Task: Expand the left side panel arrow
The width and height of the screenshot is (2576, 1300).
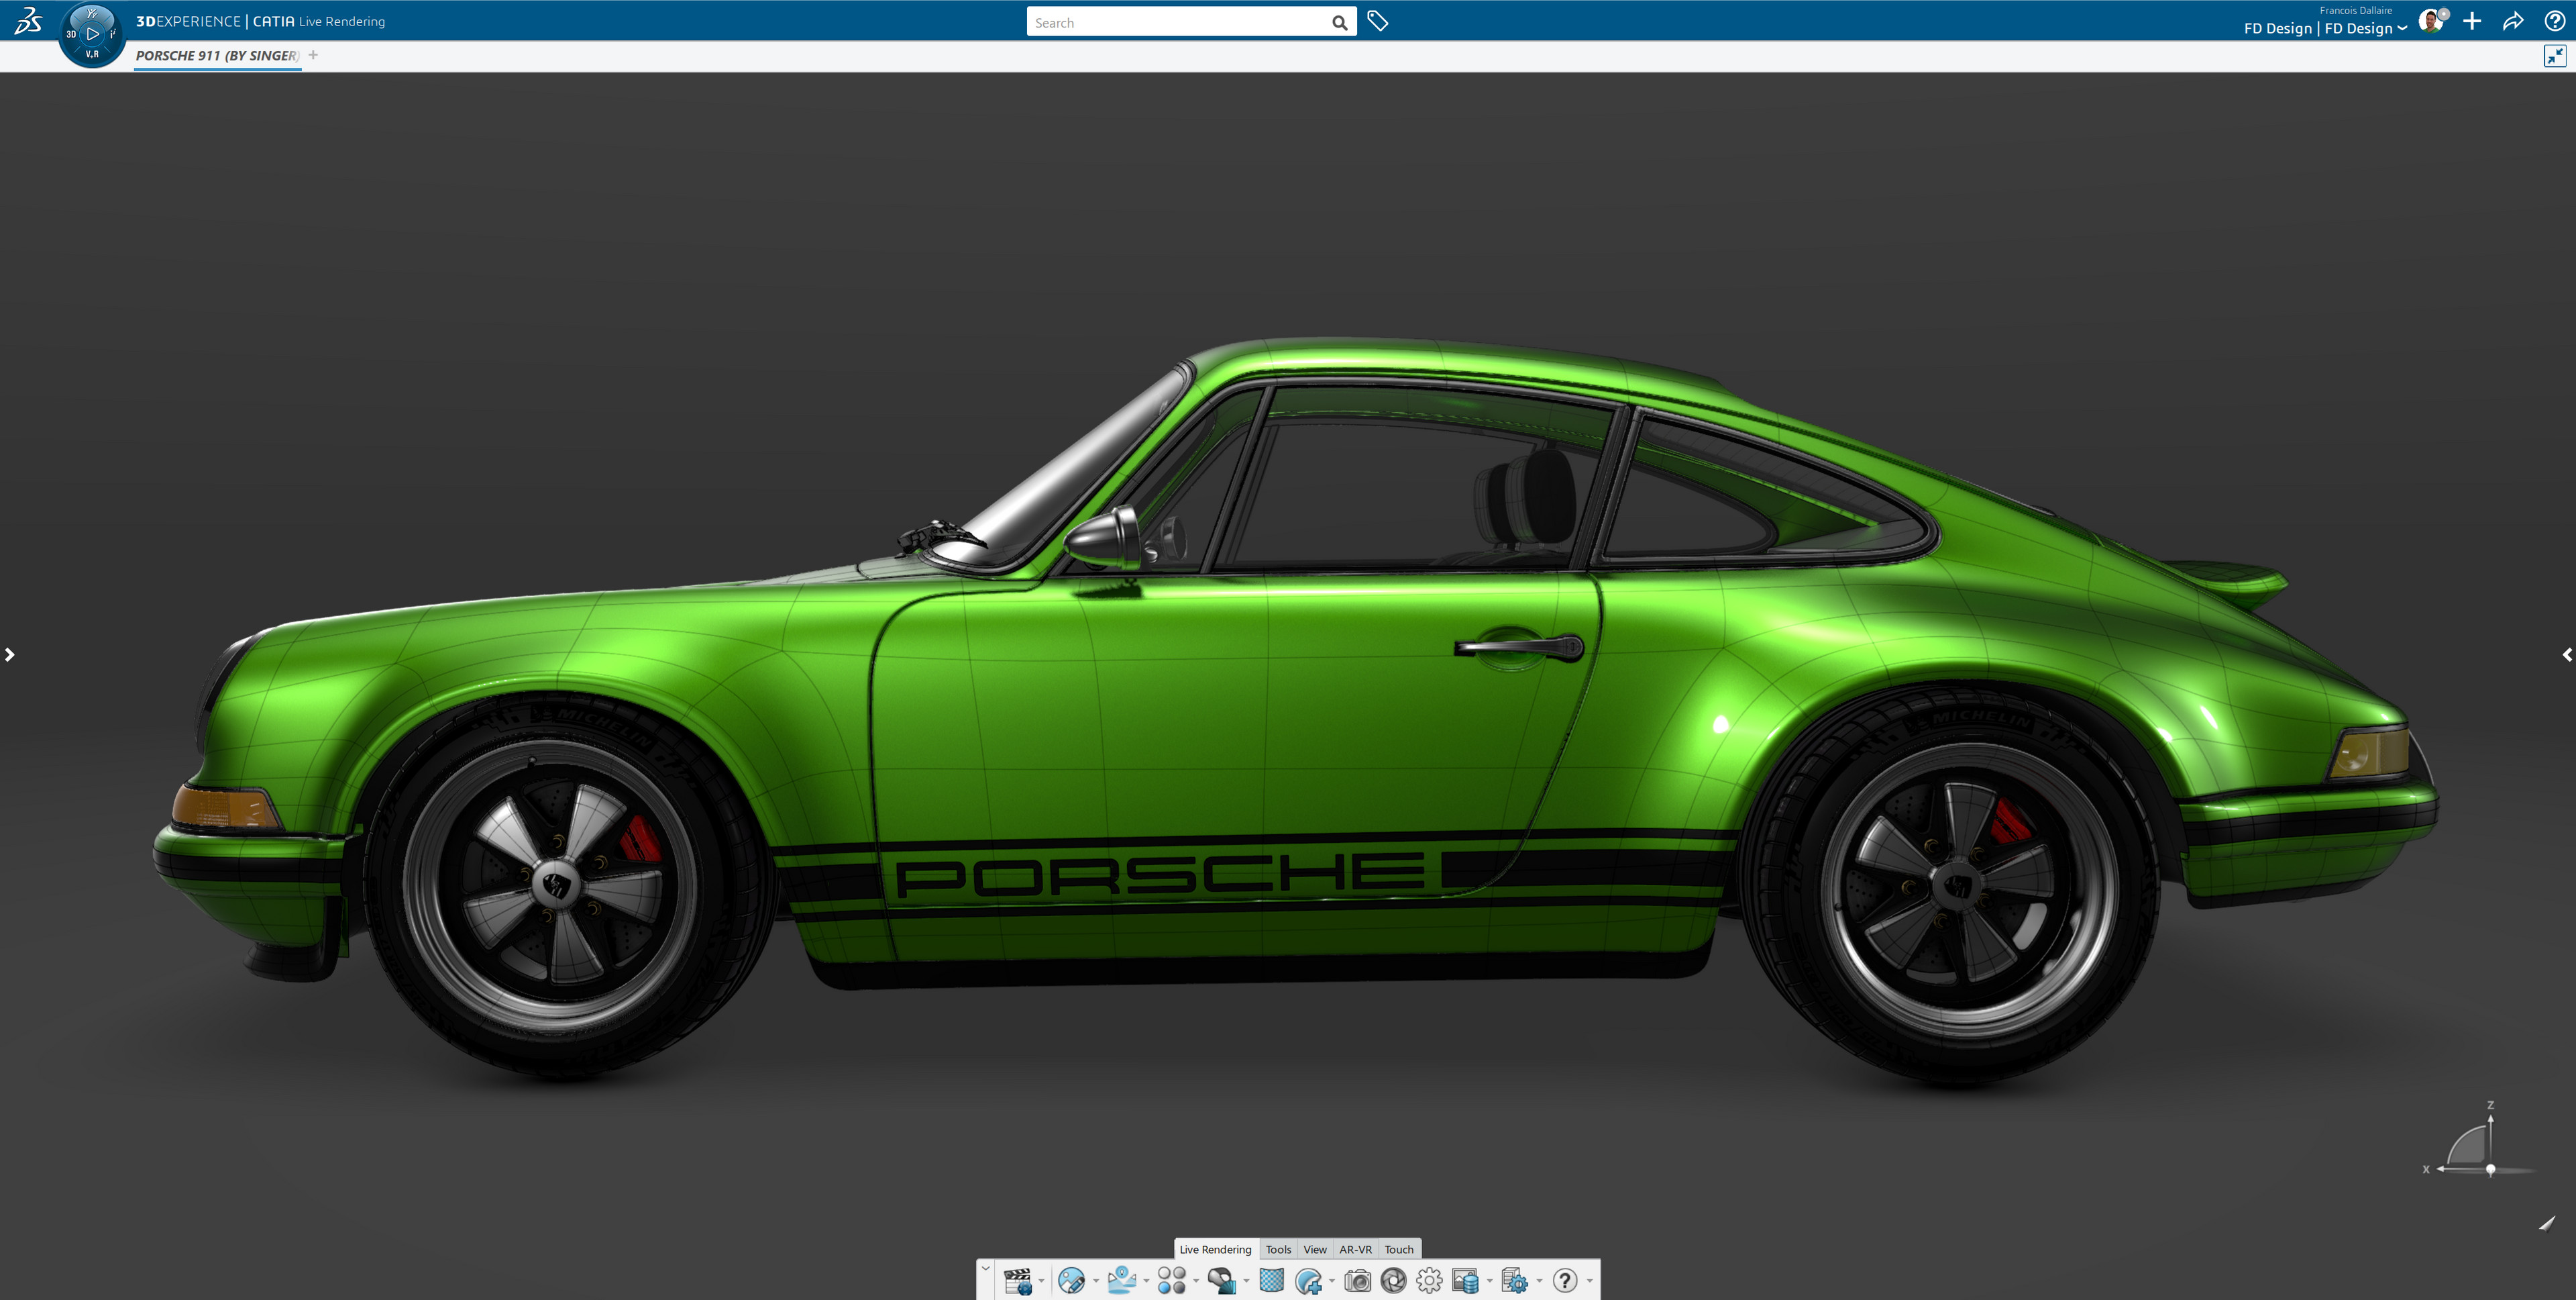Action: [x=10, y=654]
